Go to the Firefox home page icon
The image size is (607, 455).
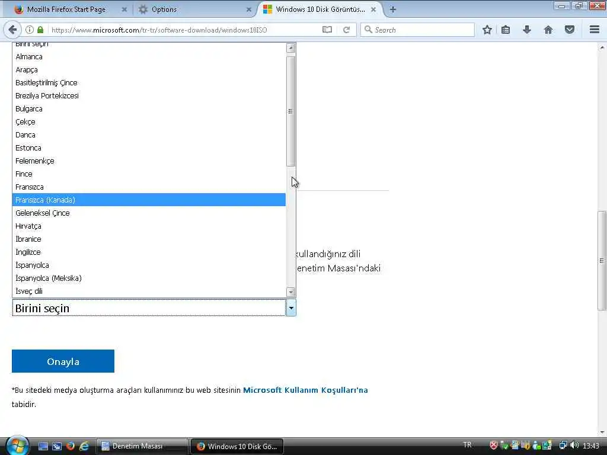point(548,30)
